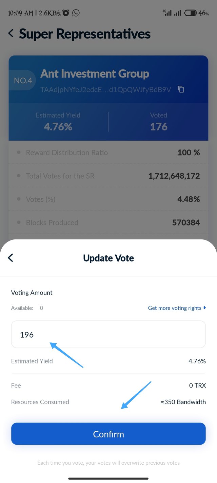The width and height of the screenshot is (217, 483).
Task: Confirm the updated vote
Action: 108,434
